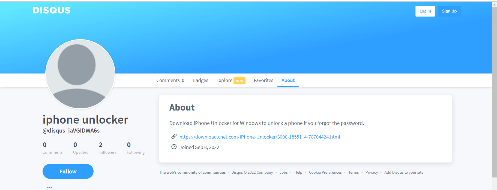View the 2 Followers list
This screenshot has width=497, height=190.
(107, 148)
